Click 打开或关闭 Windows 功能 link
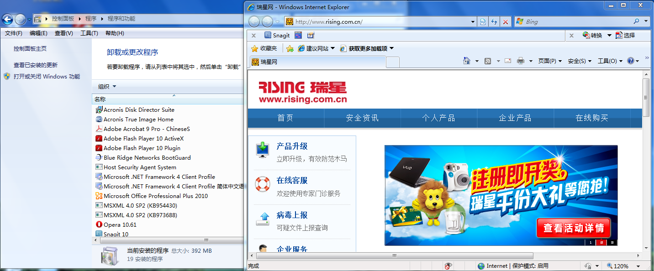This screenshot has width=654, height=271. tap(47, 77)
